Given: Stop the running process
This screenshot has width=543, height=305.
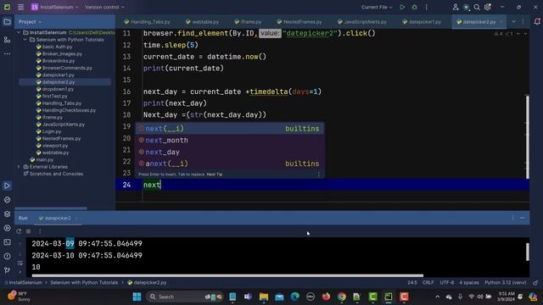Looking at the screenshot, I should pyautogui.click(x=29, y=231).
